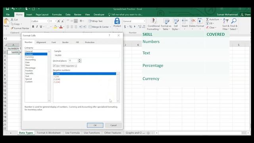Viewport: 254px width, 143px height.
Task: Open Cell Styles gallery
Action: (175, 24)
